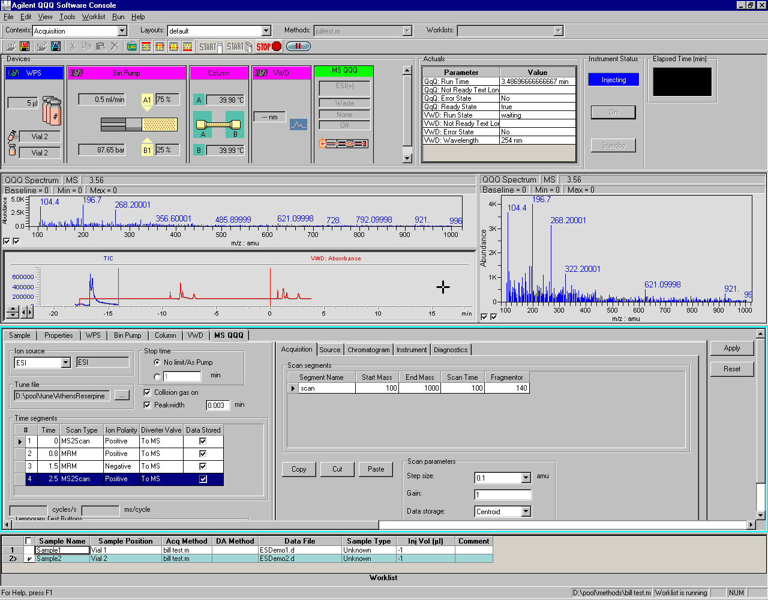Click the Copy toolbar icon
Viewport: 768px width, 600px height.
click(x=86, y=46)
